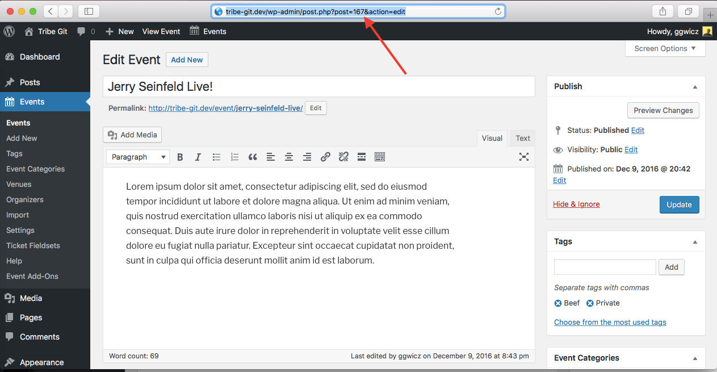Toggle italic formatting in editor toolbar

coord(198,157)
